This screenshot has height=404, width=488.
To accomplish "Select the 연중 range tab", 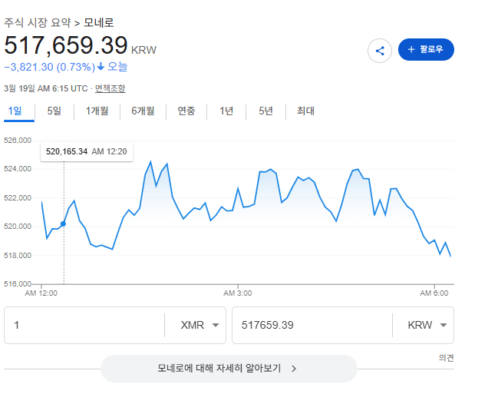I will [186, 111].
